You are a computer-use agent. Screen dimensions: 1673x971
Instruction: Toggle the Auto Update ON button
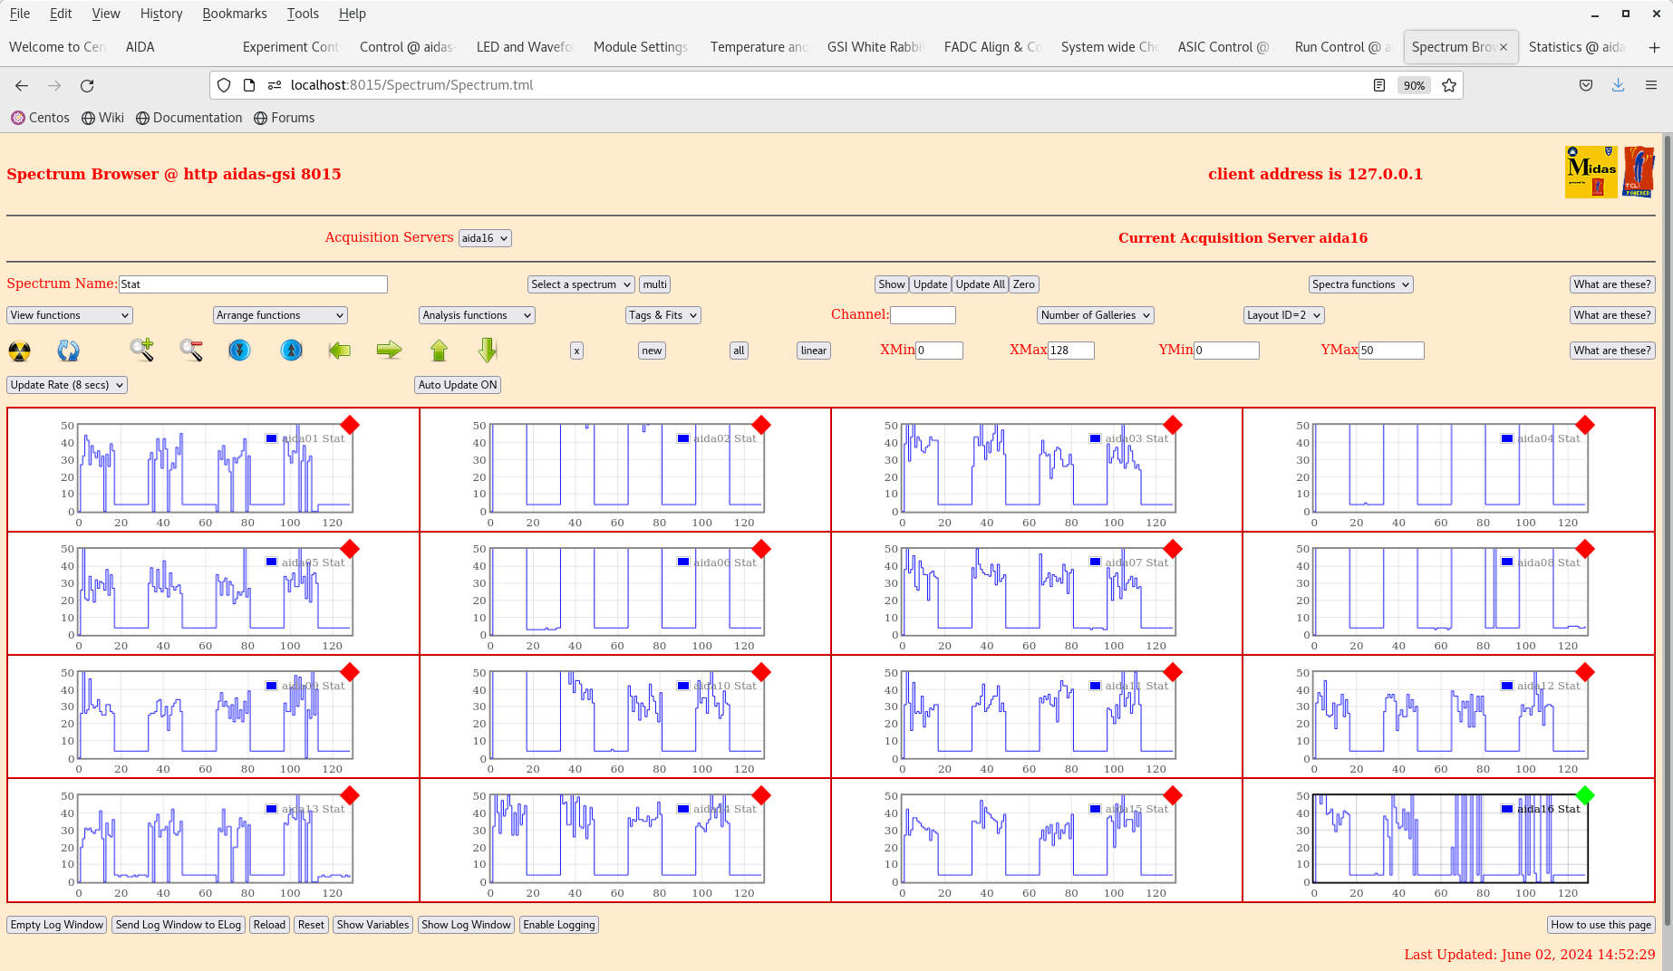[x=458, y=385]
